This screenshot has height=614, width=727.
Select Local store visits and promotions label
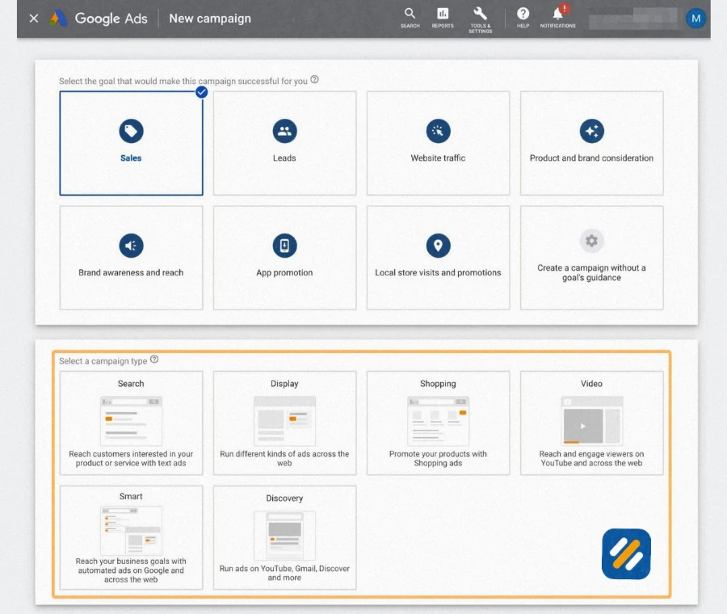(x=438, y=273)
